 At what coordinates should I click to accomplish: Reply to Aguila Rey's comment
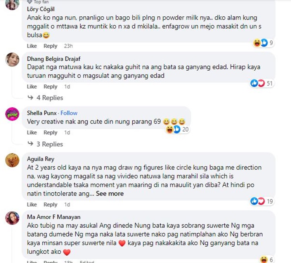[50, 204]
